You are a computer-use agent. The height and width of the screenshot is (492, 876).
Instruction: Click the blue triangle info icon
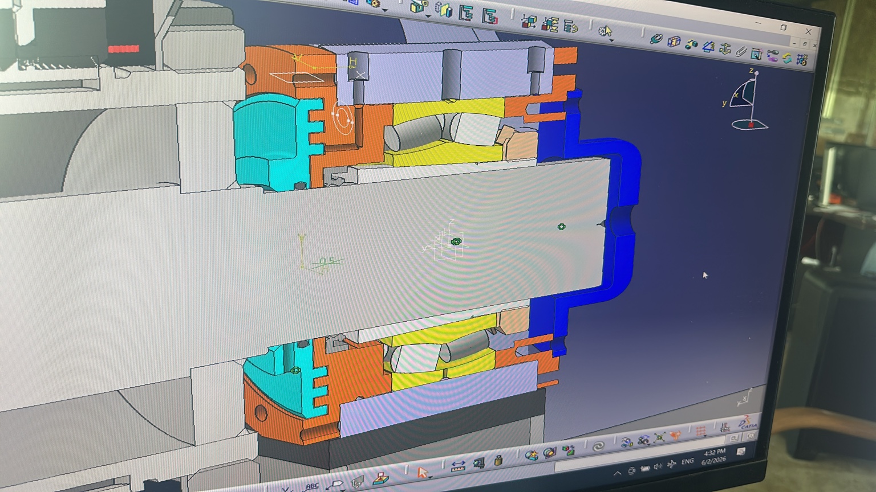[708, 47]
